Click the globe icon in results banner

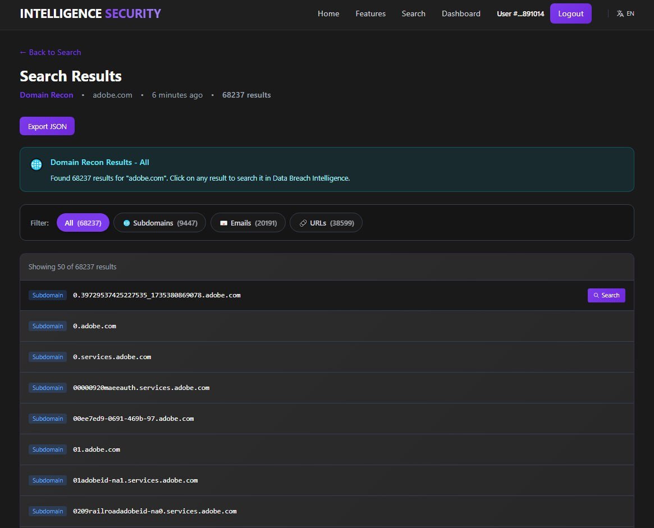(x=36, y=164)
